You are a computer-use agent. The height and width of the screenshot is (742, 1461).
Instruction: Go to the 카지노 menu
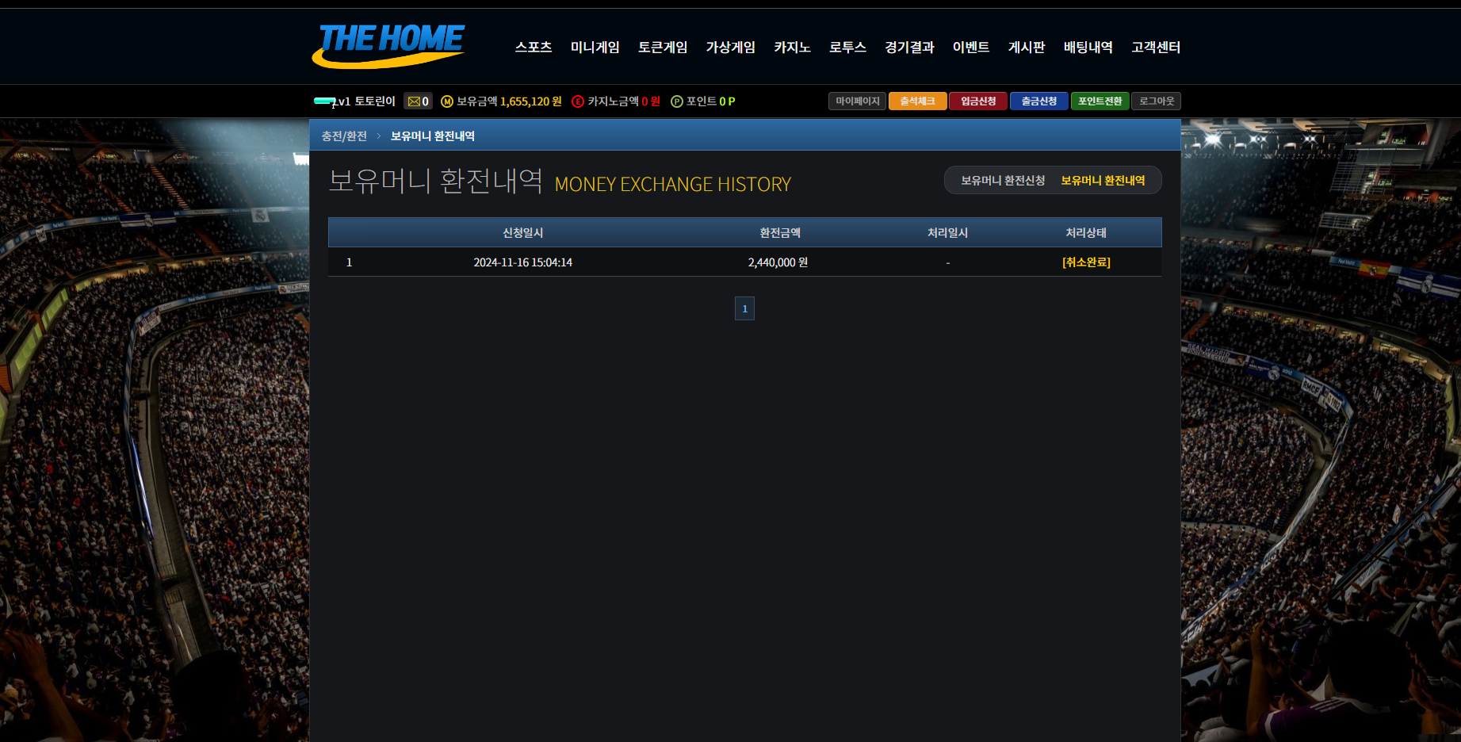[792, 48]
